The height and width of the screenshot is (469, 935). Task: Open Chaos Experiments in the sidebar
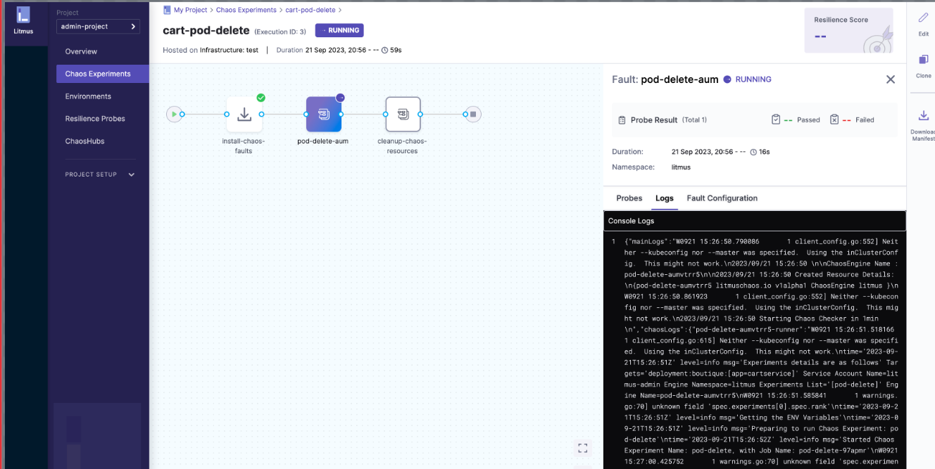click(x=98, y=74)
